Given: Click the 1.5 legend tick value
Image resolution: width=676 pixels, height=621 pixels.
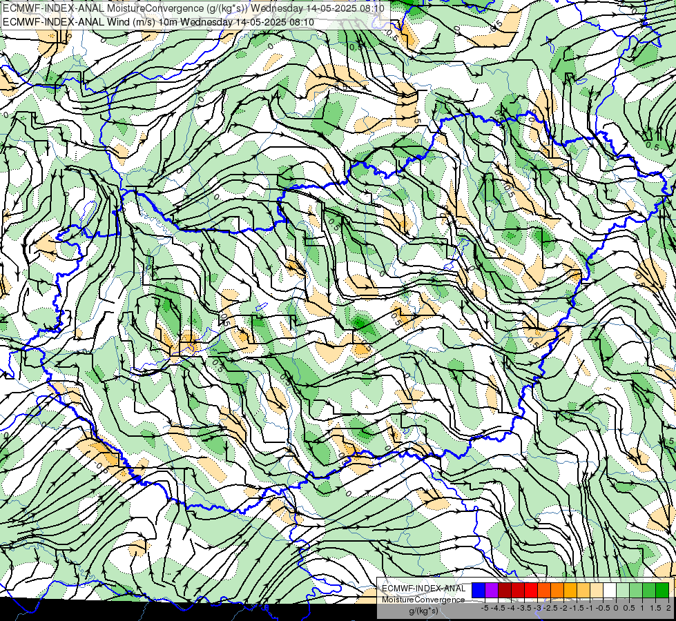Looking at the screenshot, I should click(655, 608).
